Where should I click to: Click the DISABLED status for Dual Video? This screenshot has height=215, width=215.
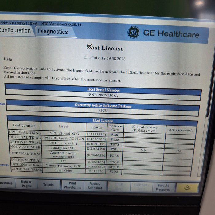[x=96, y=171]
